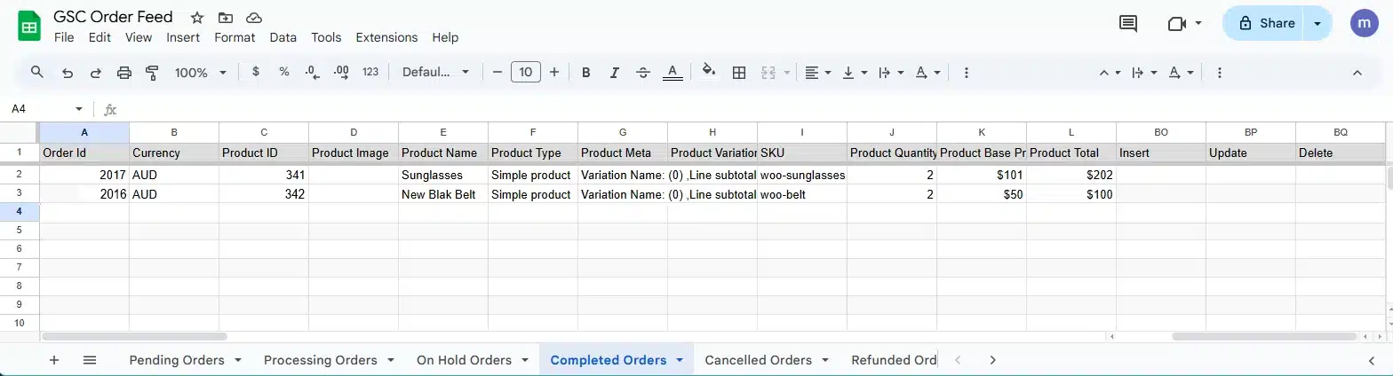Switch to the Processing Orders tab
This screenshot has height=376, width=1393.
point(320,360)
